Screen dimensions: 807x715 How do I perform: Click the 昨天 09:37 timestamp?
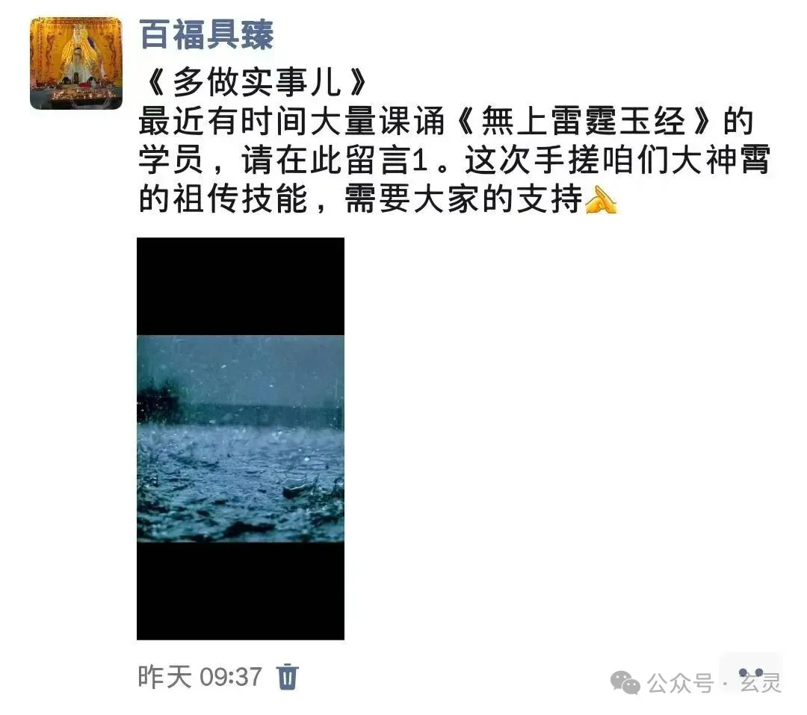200,676
